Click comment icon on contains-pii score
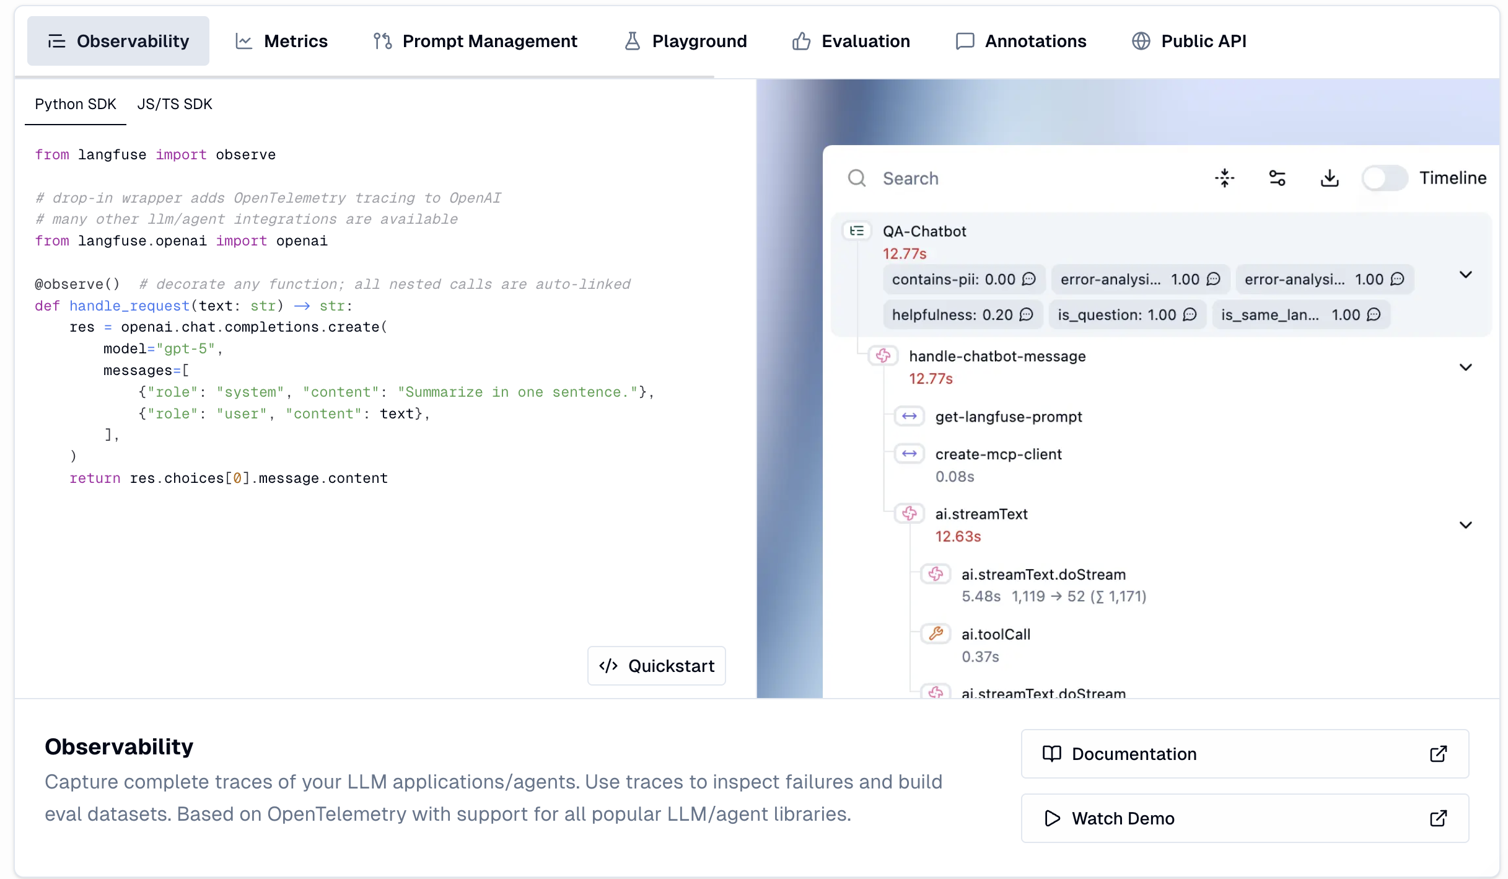1508x879 pixels. pyautogui.click(x=1028, y=279)
